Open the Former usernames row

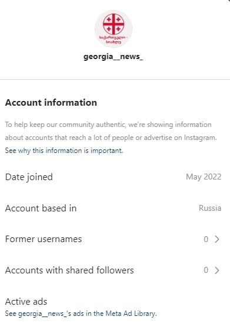[x=114, y=239]
